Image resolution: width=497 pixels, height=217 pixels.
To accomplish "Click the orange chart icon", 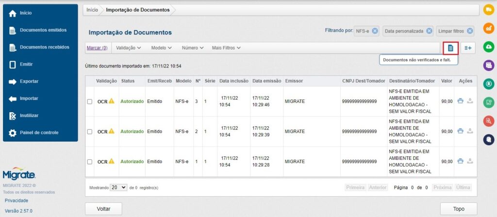I will (x=489, y=28).
